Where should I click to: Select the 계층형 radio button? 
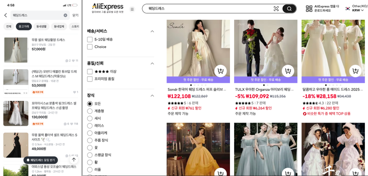click(x=90, y=111)
